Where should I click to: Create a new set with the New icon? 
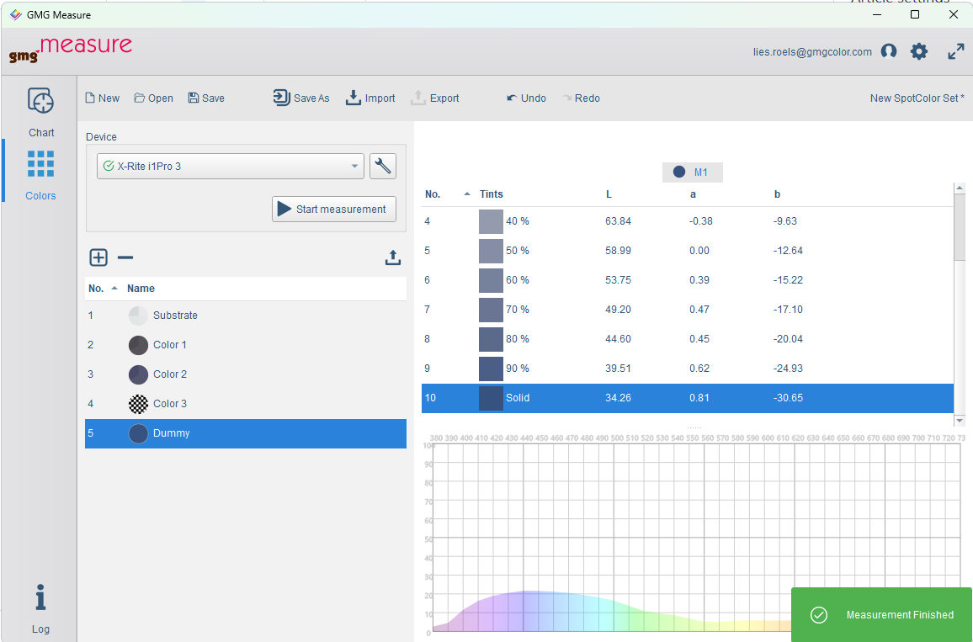102,98
